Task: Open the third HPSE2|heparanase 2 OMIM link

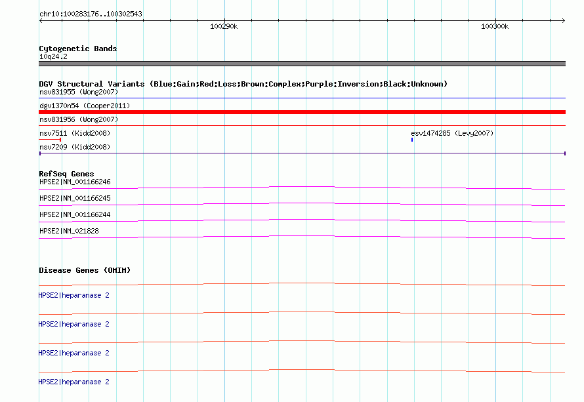Action: 73,353
